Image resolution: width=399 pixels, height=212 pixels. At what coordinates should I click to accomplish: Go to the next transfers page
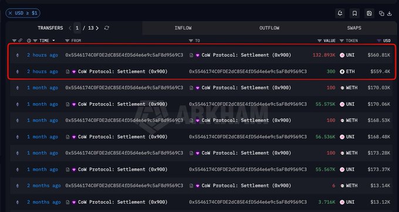coord(97,28)
